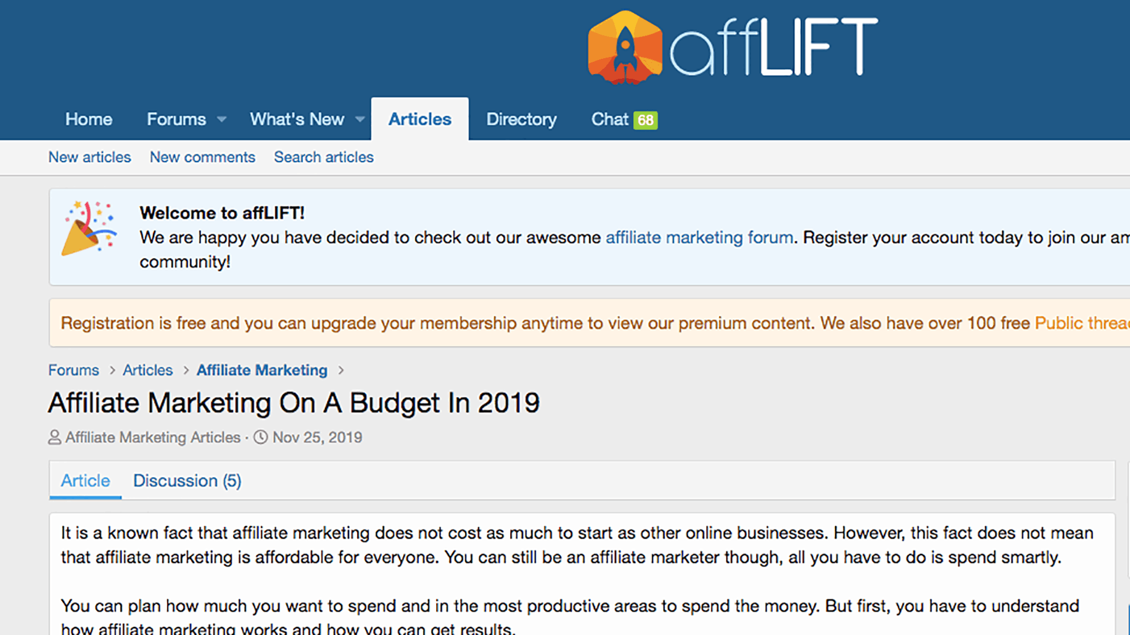This screenshot has height=635, width=1130.
Task: Follow the affiliate marketing forum link
Action: (x=699, y=238)
